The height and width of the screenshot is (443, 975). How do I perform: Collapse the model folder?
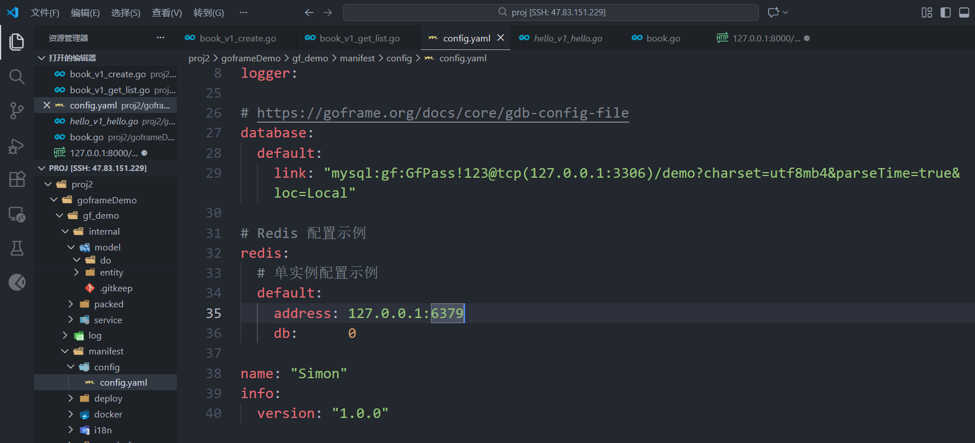click(x=70, y=247)
